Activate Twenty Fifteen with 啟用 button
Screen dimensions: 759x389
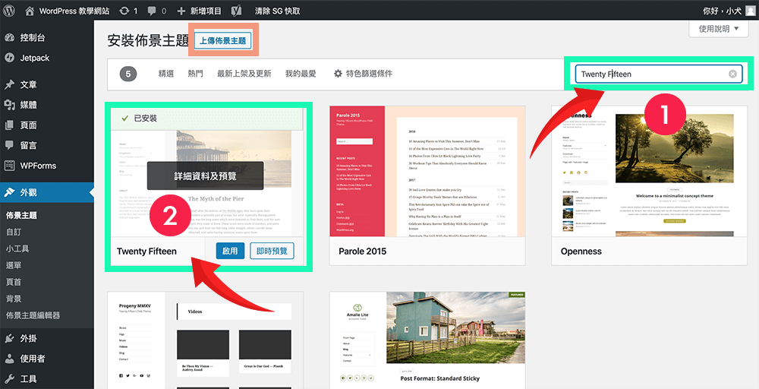tap(230, 251)
